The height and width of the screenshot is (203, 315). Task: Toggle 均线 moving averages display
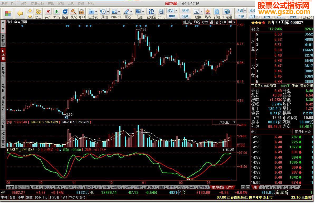coord(197,22)
